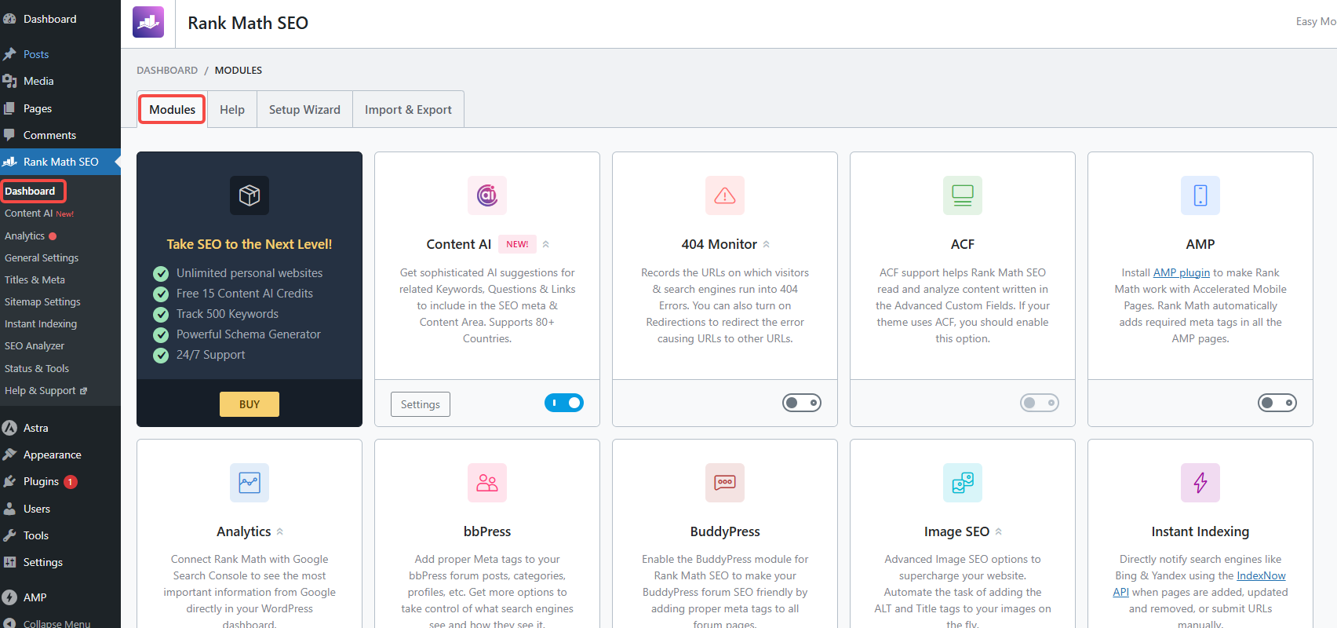Screen dimensions: 1337x628
Task: Click the Content AI module icon
Action: [486, 195]
